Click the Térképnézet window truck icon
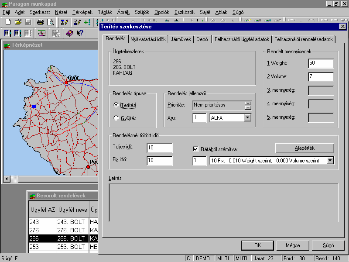349x262 pixels. pos(7,45)
